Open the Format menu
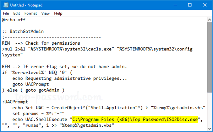This screenshot has height=132, width=213. point(31,13)
